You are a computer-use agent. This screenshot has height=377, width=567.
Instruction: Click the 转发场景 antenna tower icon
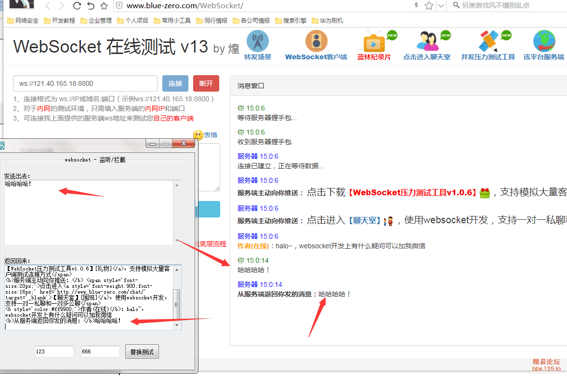point(257,41)
